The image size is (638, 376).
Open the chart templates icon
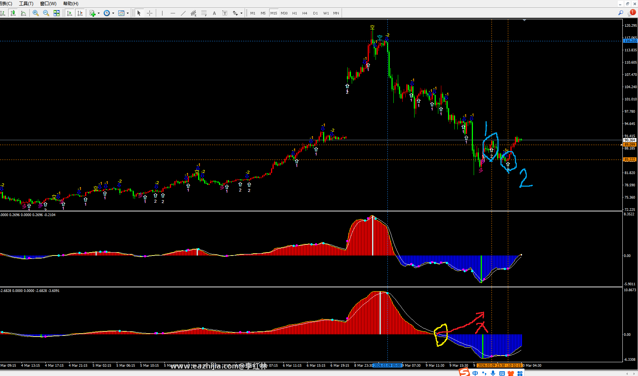[121, 13]
